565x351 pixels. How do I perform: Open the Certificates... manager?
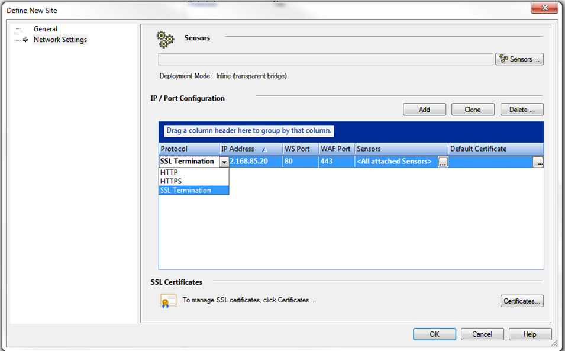click(521, 301)
